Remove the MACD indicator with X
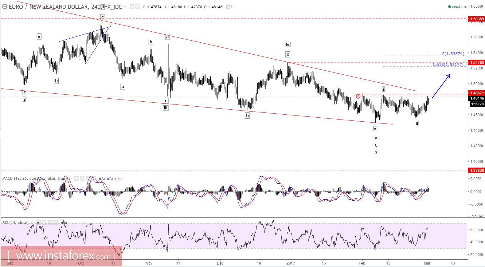This screenshot has height=267, width=485. (94, 178)
